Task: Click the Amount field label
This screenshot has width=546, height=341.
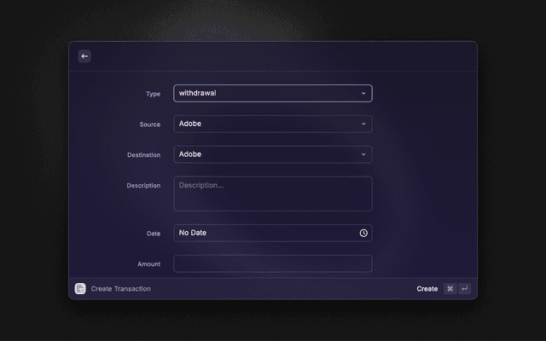Action: [x=148, y=264]
